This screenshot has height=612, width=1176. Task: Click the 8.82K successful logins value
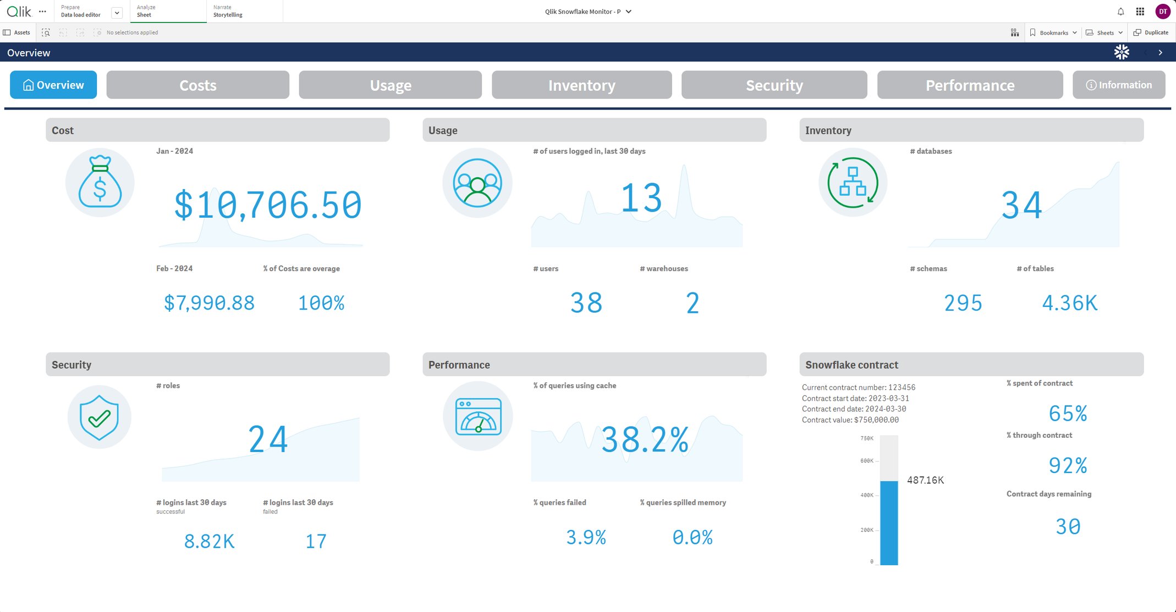(209, 542)
